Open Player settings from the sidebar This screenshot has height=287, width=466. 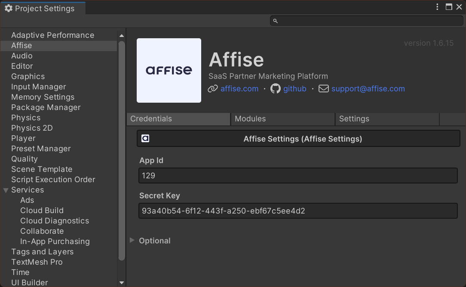[x=23, y=138]
